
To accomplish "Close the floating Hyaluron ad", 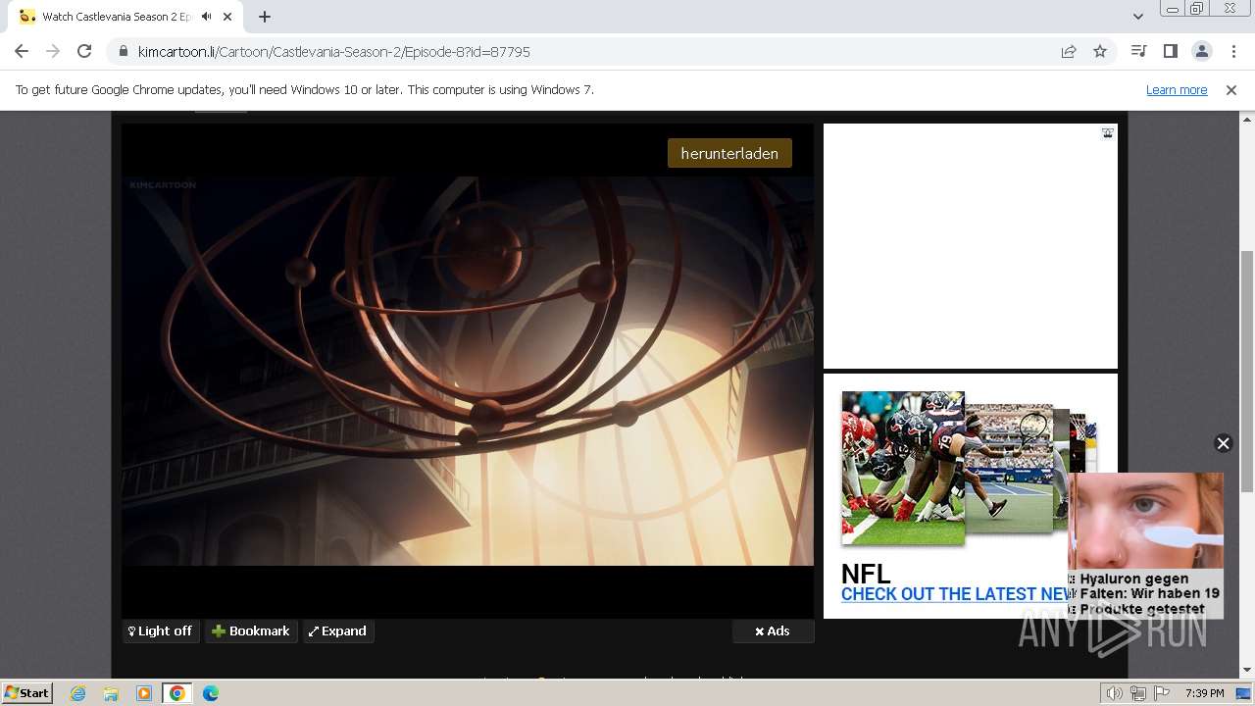I will (1223, 443).
